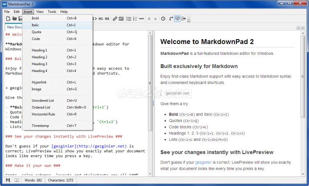Click the Quotes (Ctrl+Q) bullet in preview
The height and width of the screenshot is (186, 309).
point(184,121)
